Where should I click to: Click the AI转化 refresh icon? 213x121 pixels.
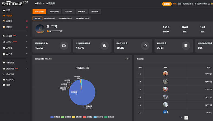tap(4, 48)
